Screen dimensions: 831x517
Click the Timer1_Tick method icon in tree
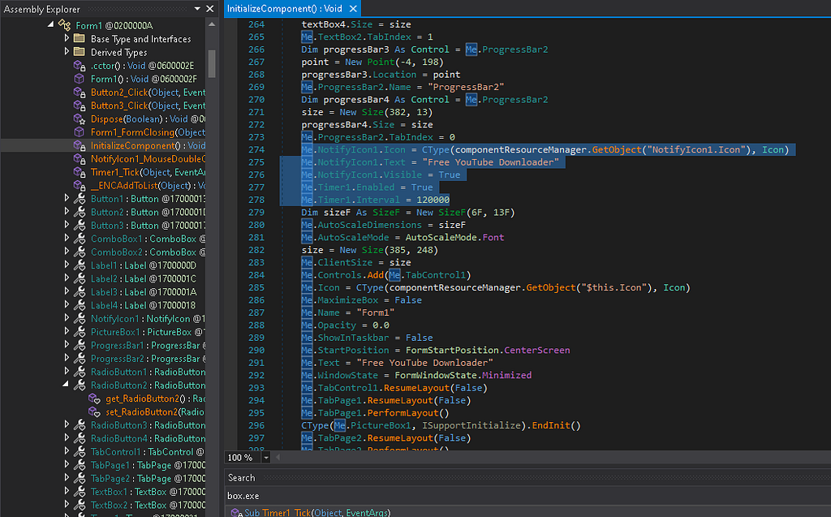pos(80,172)
